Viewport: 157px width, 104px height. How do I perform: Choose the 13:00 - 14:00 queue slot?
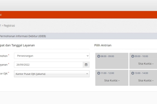click(143, 78)
